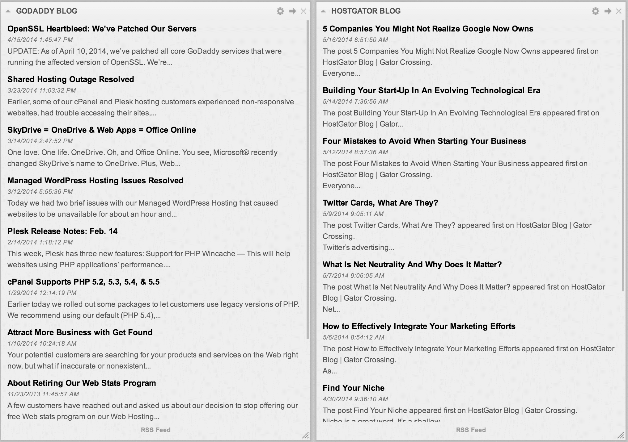
Task: Click the GODADDY BLOG widget title
Action: 47,11
